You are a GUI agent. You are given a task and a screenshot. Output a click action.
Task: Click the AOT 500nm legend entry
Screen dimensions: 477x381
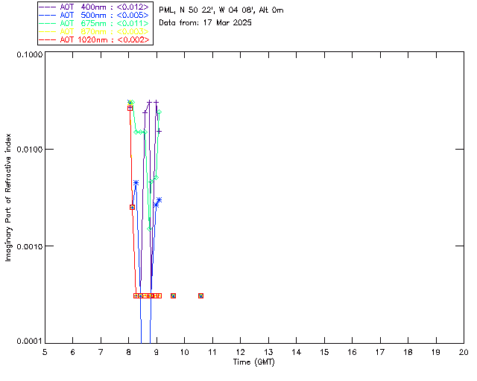pos(95,15)
